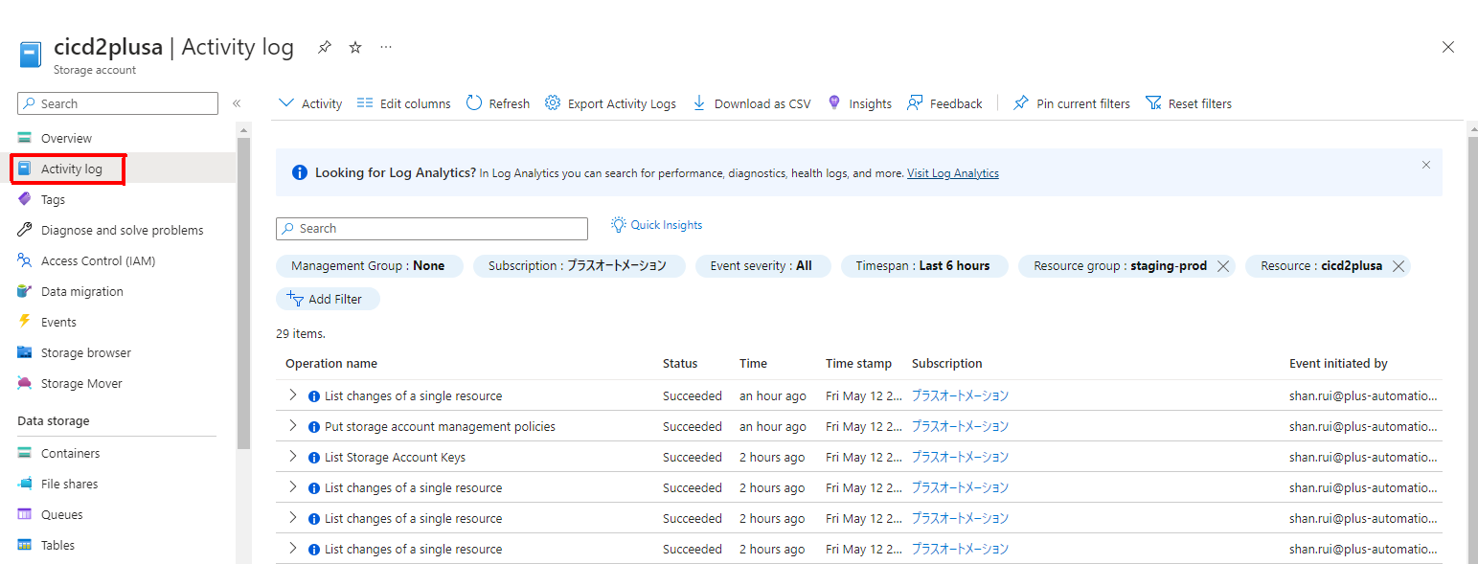Click the Events lightning bolt icon
Image resolution: width=1478 pixels, height=564 pixels.
click(x=25, y=321)
